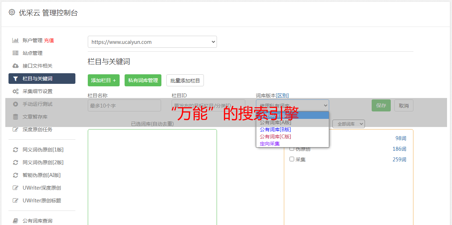Open 智能伪原创[AI版] menu item
Image resolution: width=452 pixels, height=225 pixels.
tap(42, 175)
